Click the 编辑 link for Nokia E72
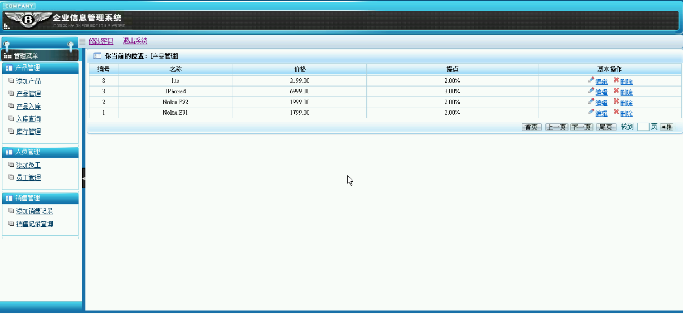683x314 pixels. [601, 103]
